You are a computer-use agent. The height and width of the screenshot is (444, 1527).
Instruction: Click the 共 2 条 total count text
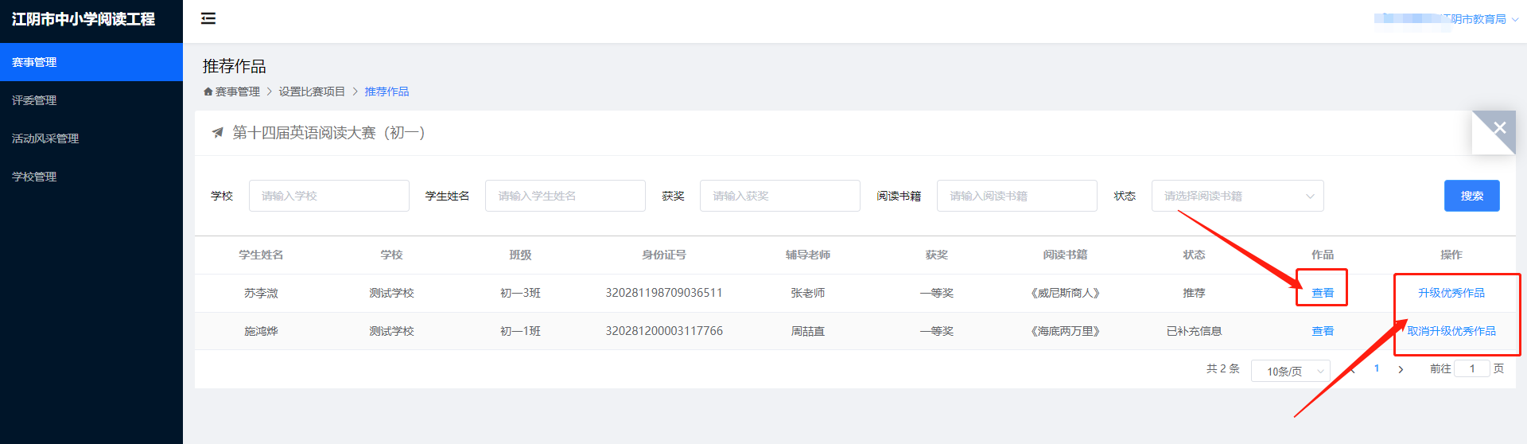(x=1223, y=368)
